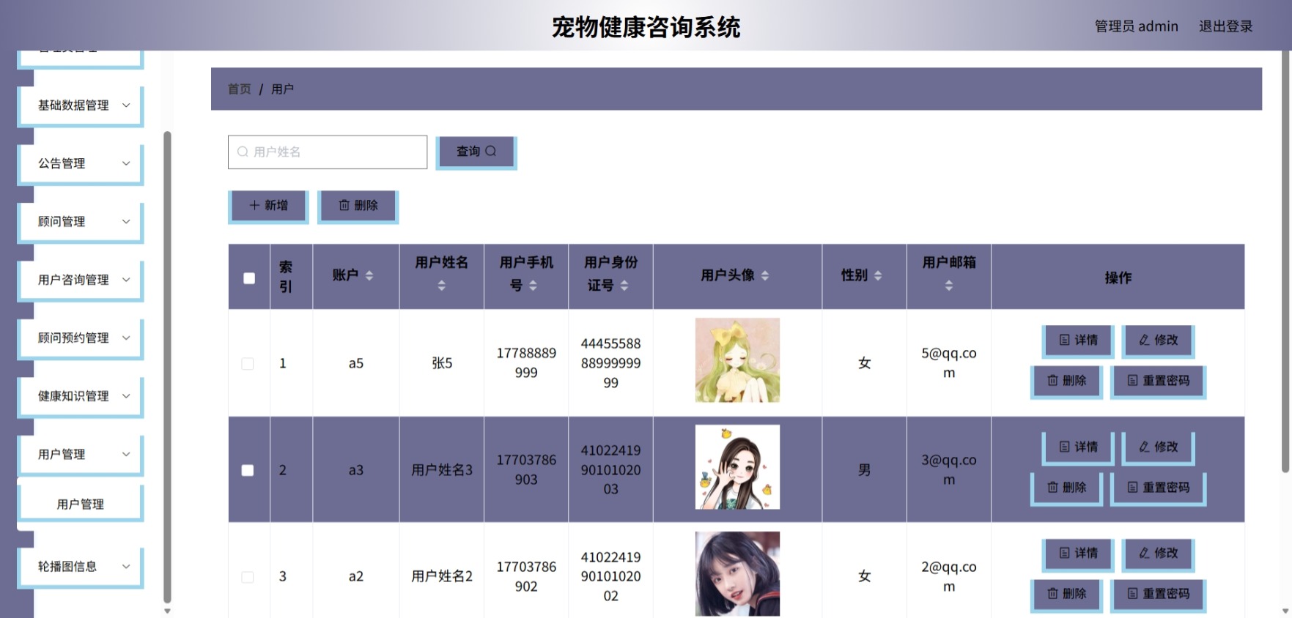Open 详情 for user 张5

[x=1078, y=340]
